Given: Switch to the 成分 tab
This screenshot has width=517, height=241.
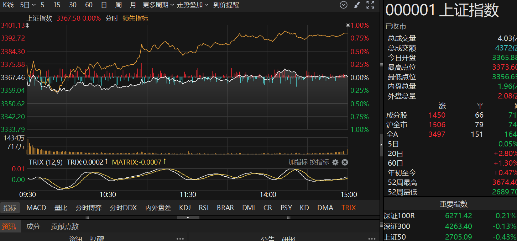Looking at the screenshot, I should pyautogui.click(x=33, y=226).
